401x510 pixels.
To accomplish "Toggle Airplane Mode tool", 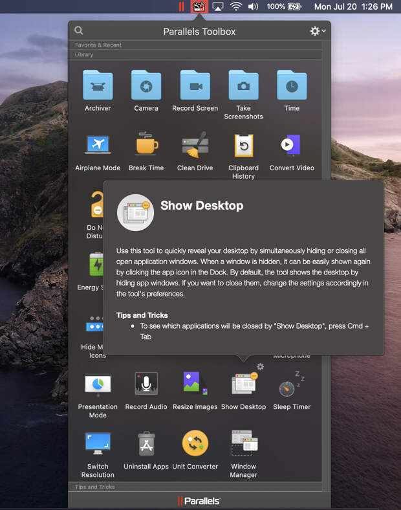I will coord(98,146).
